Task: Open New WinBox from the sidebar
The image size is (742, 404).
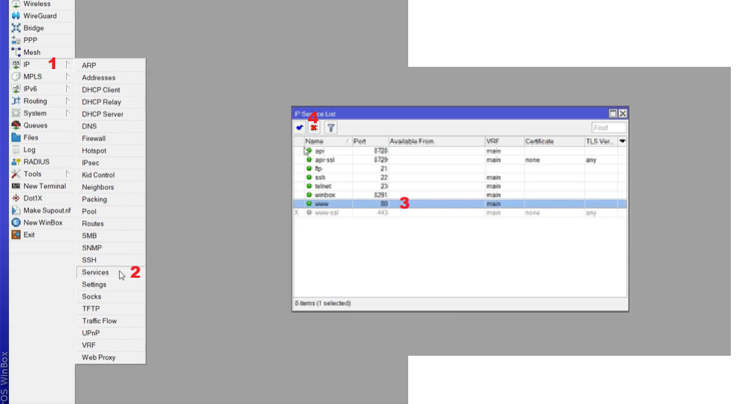Action: (44, 223)
